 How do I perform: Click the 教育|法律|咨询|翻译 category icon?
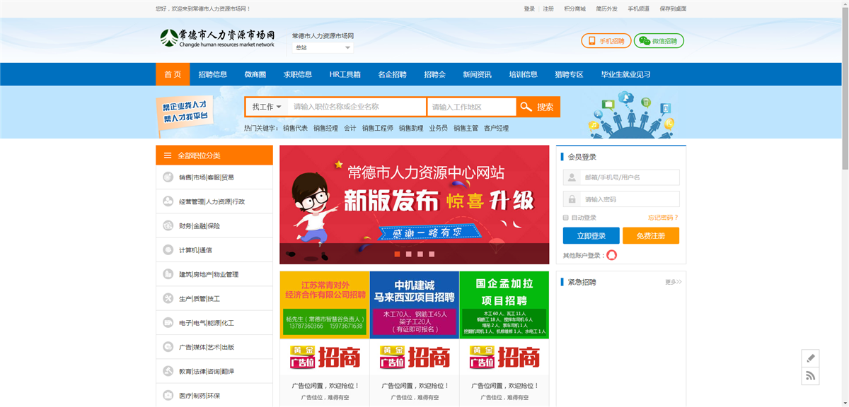[x=168, y=371]
